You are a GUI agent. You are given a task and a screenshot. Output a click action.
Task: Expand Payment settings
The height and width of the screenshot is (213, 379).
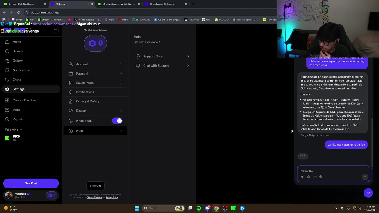(95, 73)
